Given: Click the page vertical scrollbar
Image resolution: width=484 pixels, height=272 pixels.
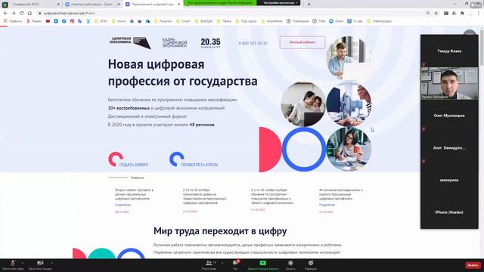Looking at the screenshot, I should 482,142.
